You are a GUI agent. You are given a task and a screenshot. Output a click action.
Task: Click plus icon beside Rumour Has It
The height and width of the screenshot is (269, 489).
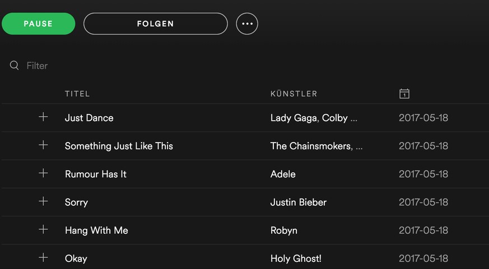pyautogui.click(x=43, y=173)
